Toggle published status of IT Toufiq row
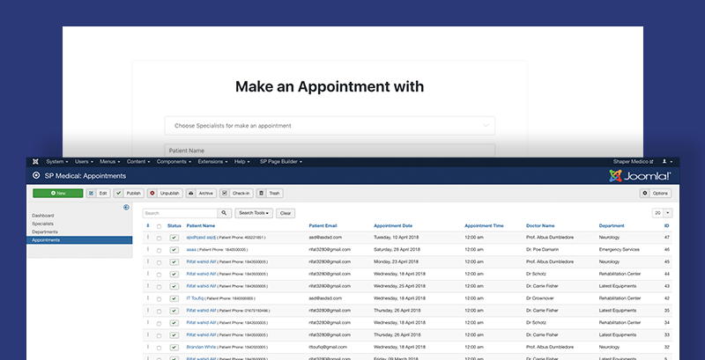The height and width of the screenshot is (360, 705). [x=174, y=298]
